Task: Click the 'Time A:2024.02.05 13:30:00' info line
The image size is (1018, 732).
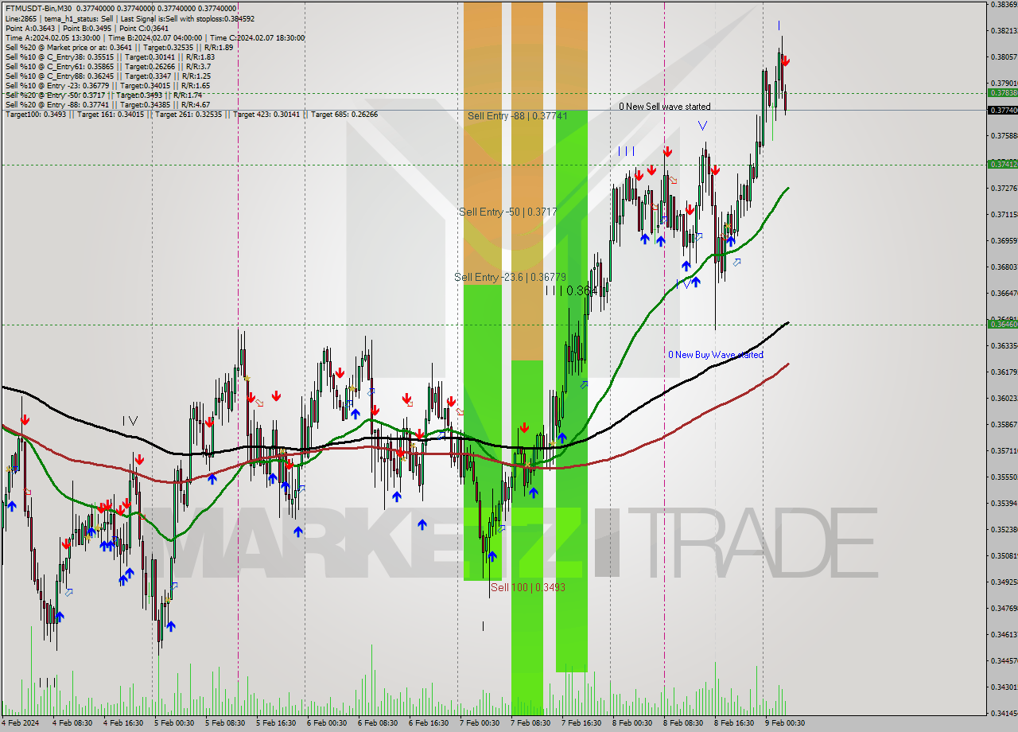Action: [154, 37]
